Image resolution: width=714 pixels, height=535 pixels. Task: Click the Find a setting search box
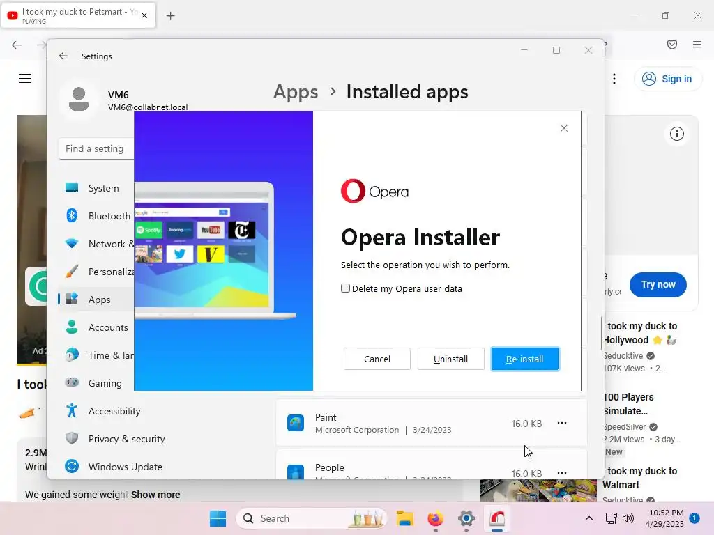click(x=96, y=149)
